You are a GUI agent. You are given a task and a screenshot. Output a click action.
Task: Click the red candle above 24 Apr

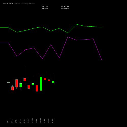tap(12, 88)
